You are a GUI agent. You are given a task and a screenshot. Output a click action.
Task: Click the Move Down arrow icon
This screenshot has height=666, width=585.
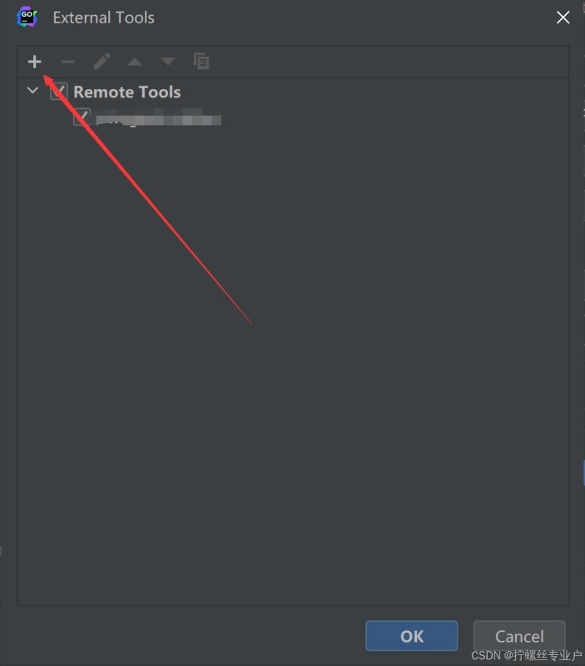168,62
